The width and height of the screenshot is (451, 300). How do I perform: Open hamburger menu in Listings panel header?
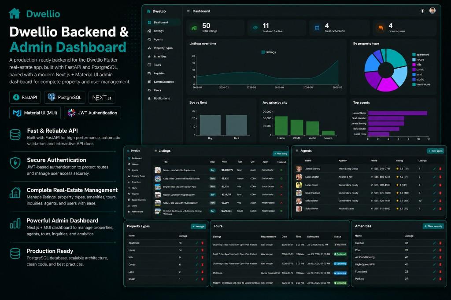point(155,150)
